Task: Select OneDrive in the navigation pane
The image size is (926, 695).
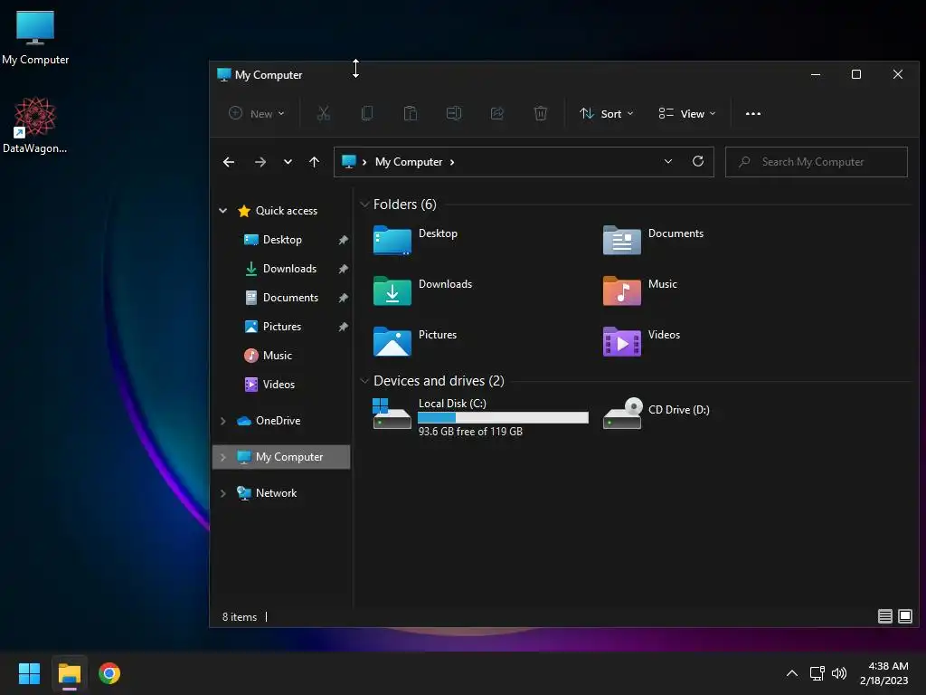Action: pos(279,421)
